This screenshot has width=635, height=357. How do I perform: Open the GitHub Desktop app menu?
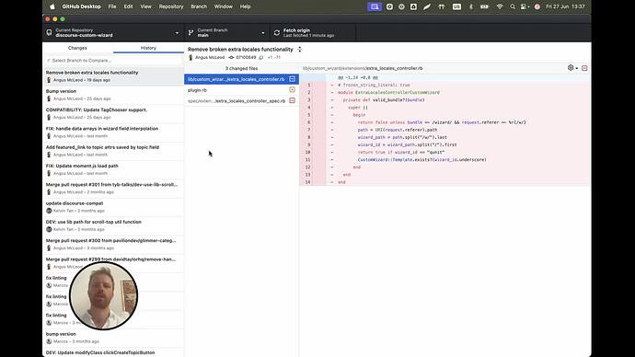point(81,6)
